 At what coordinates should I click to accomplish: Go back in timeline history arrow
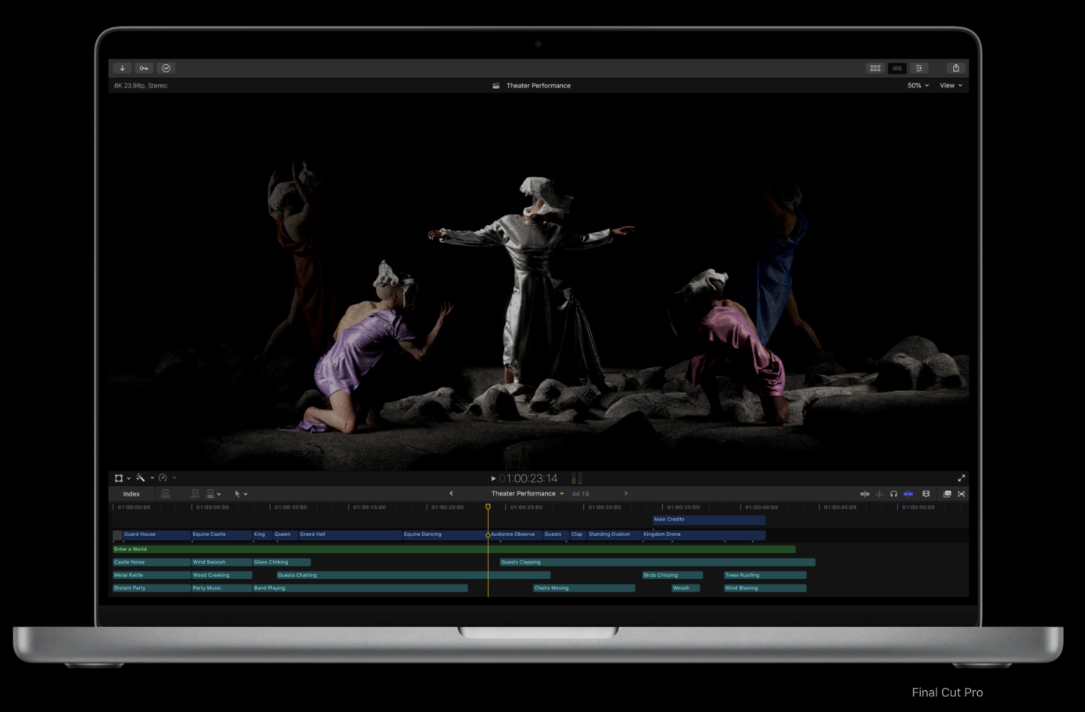(451, 494)
